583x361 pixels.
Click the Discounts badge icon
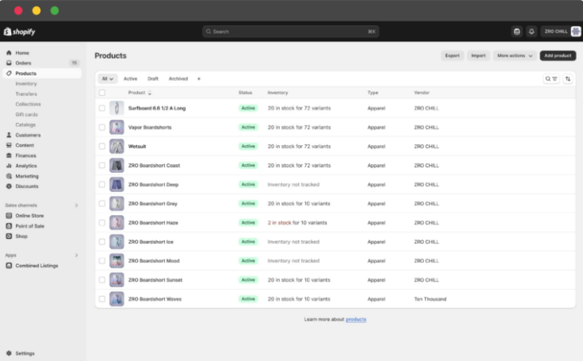(9, 186)
